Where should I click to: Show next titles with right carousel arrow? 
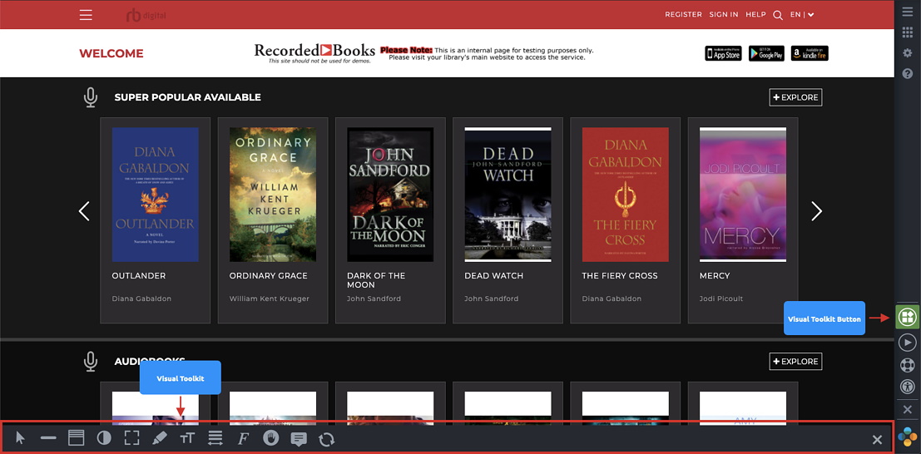pos(816,211)
